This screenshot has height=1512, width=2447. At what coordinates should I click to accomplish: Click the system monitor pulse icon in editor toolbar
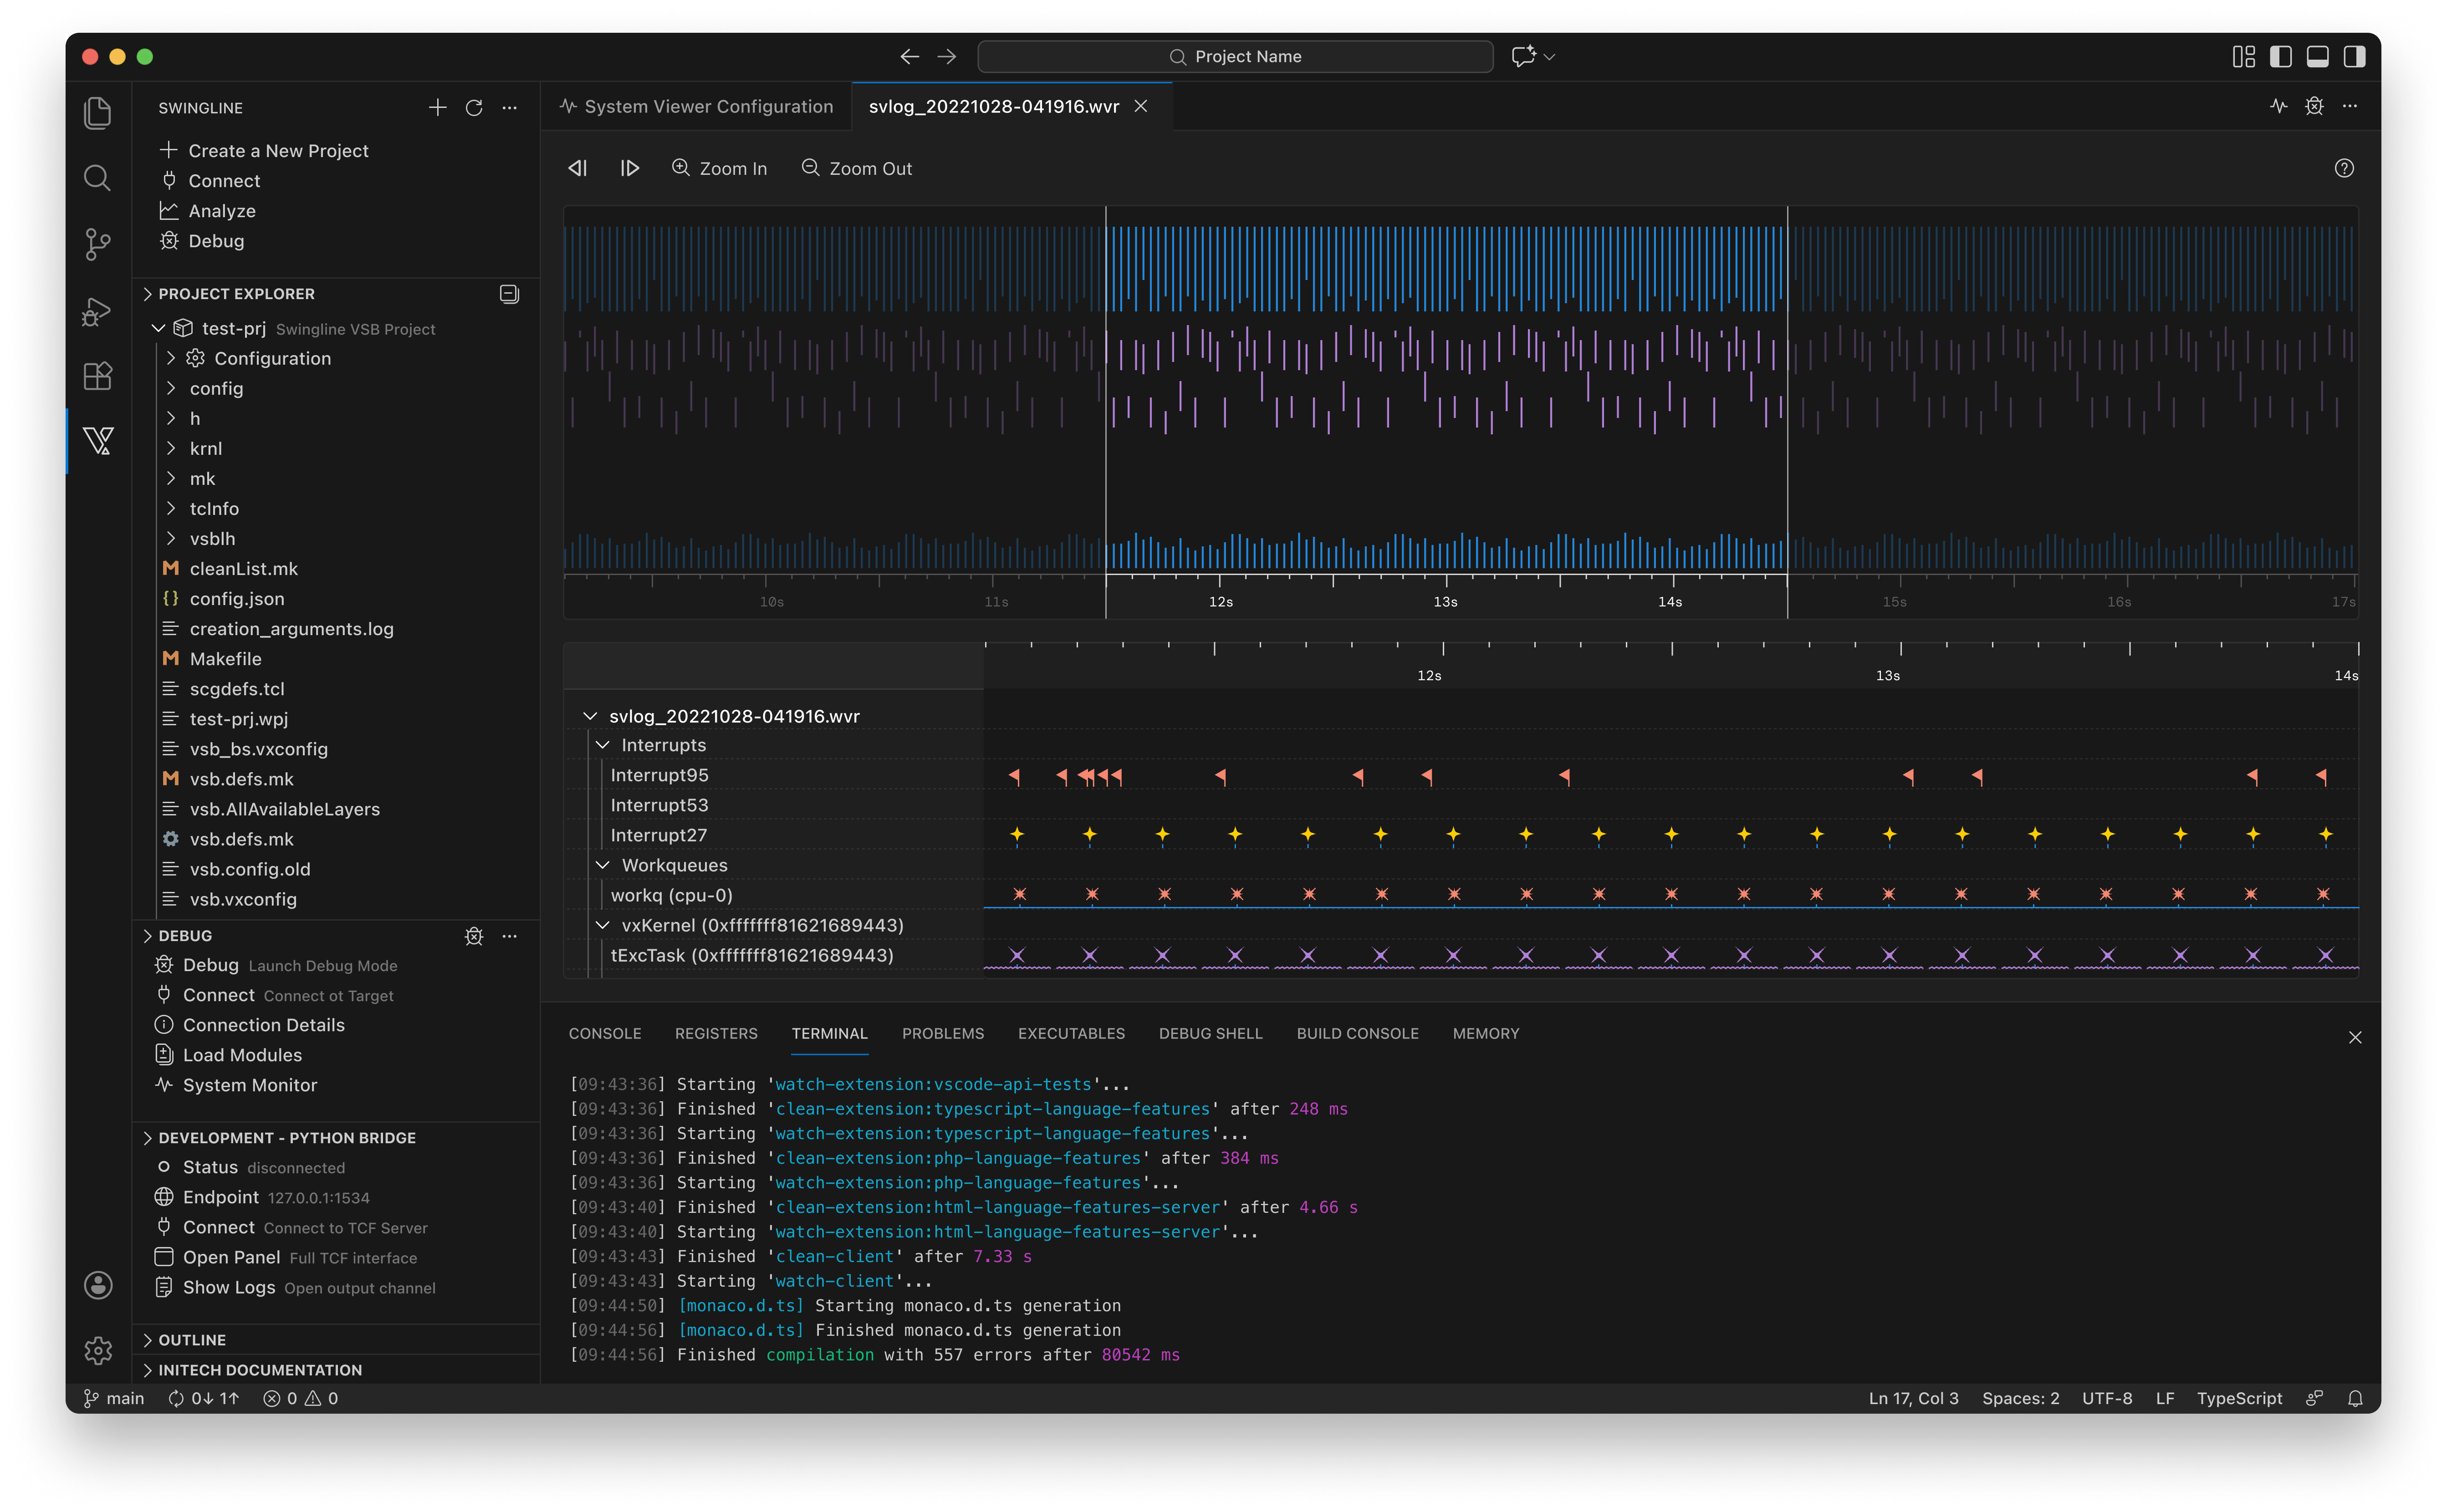click(2279, 106)
